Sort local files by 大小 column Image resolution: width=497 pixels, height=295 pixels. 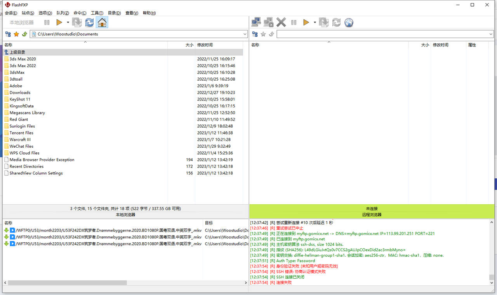[181, 45]
